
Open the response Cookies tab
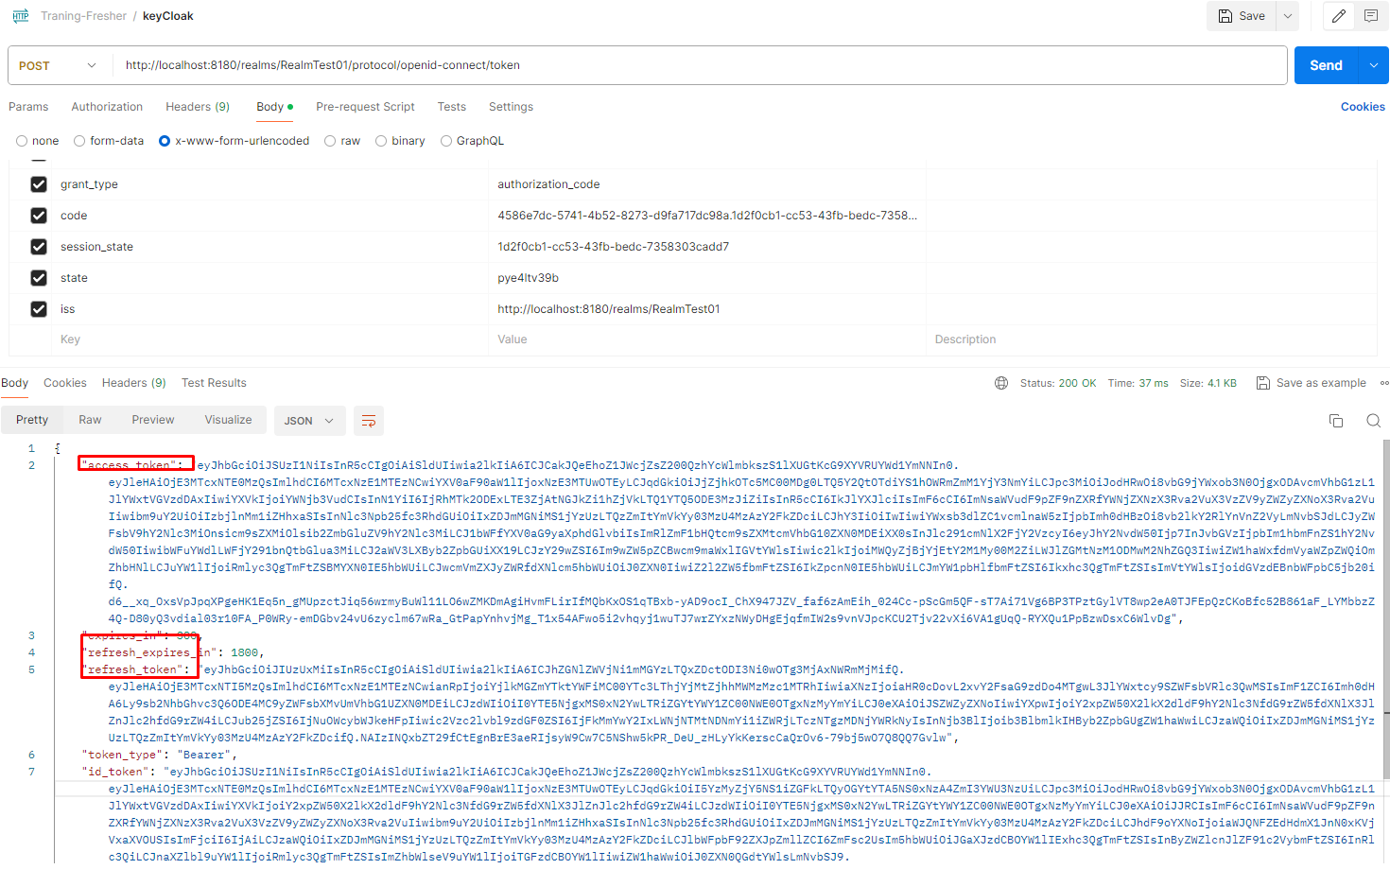[65, 383]
